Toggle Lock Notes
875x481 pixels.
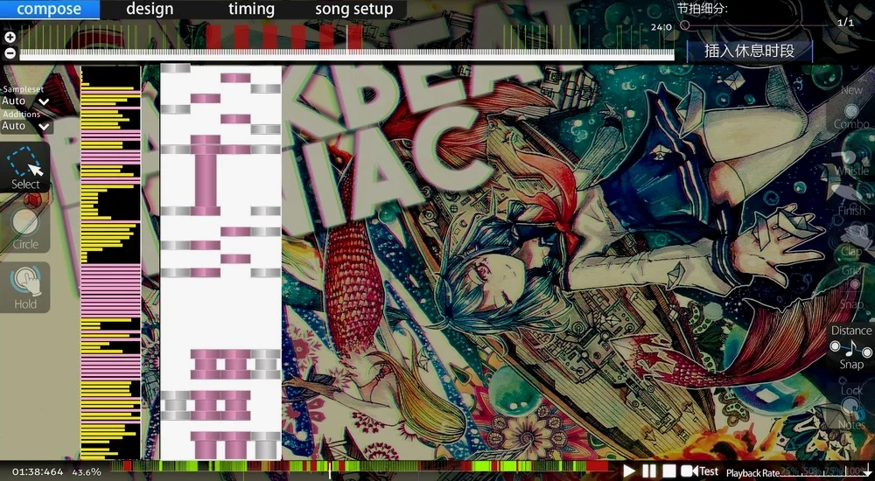click(851, 408)
